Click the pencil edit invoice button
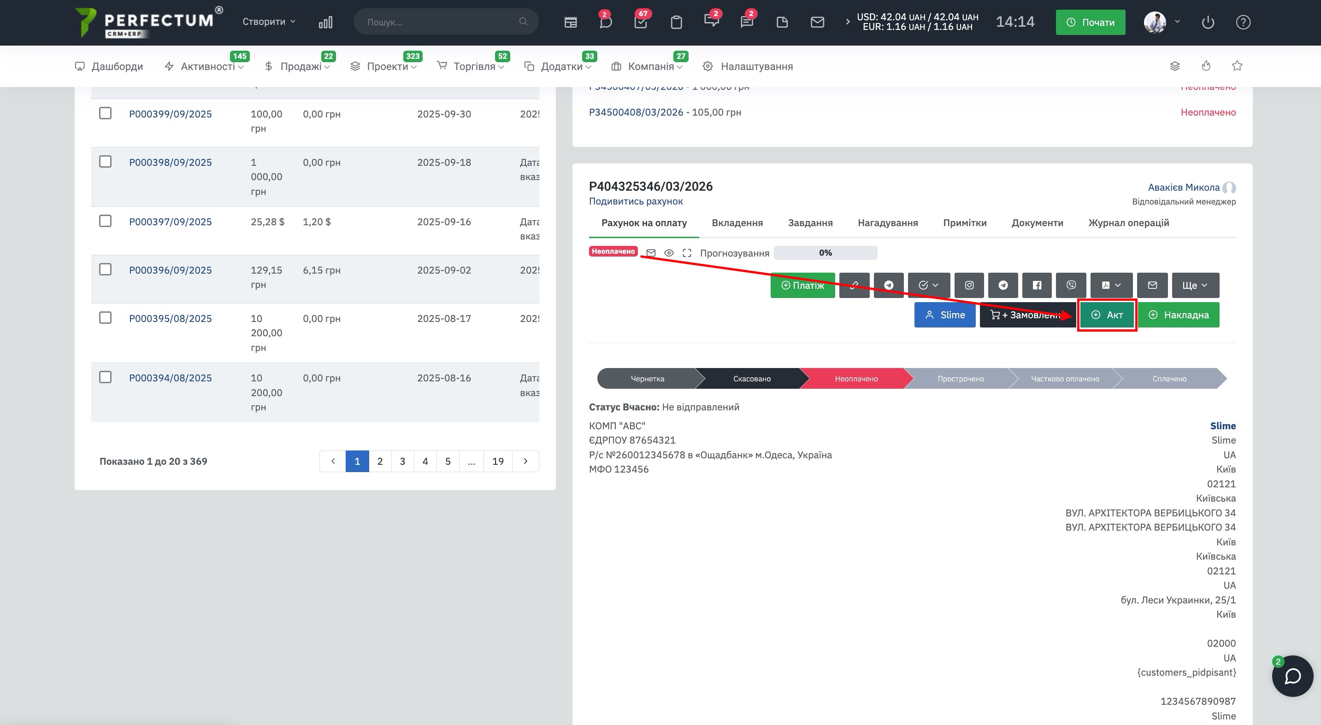This screenshot has height=725, width=1321. tap(854, 286)
